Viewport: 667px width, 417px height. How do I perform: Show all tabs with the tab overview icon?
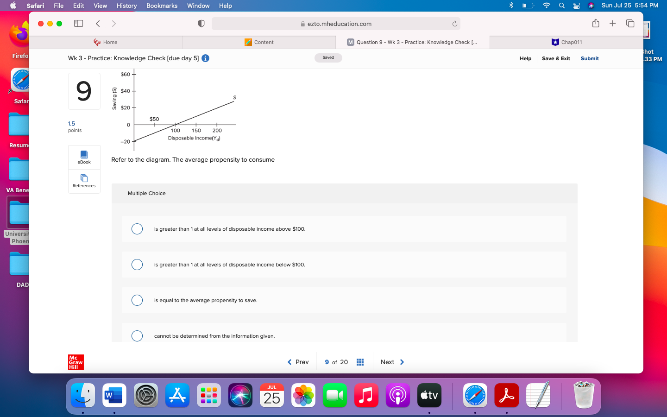coord(630,23)
